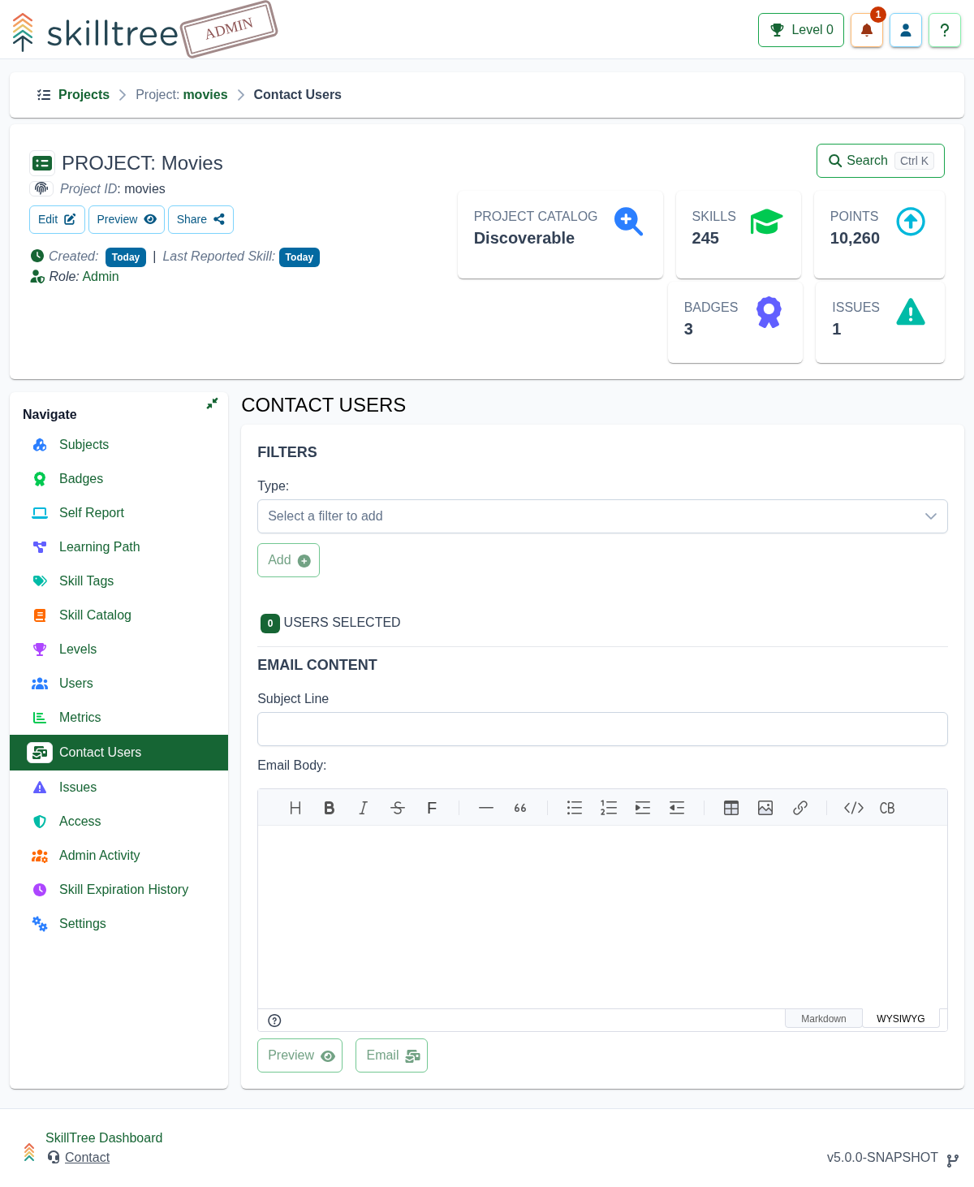Insert a horizontal line in editor
The width and height of the screenshot is (974, 1187).
tap(486, 808)
